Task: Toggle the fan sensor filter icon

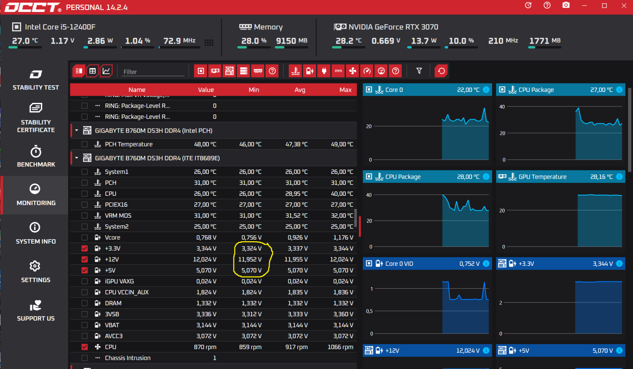Action: [x=352, y=71]
